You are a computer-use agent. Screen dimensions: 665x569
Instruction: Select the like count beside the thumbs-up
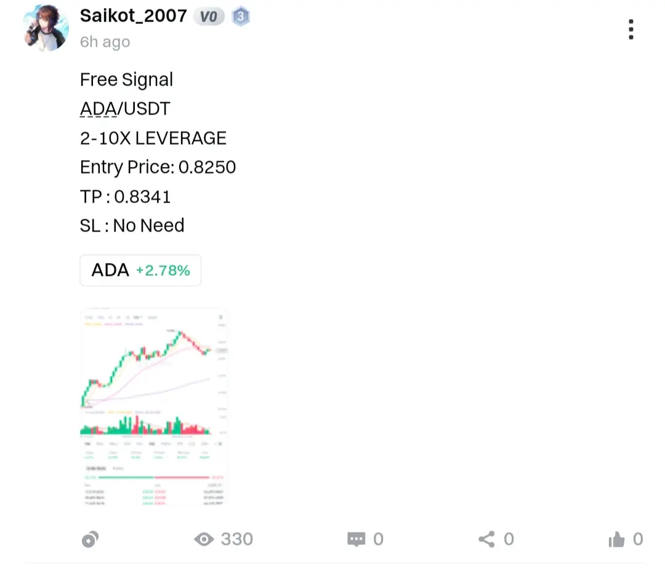pyautogui.click(x=638, y=539)
